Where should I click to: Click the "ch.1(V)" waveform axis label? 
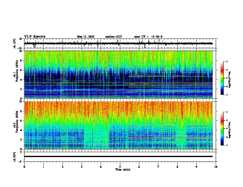pyautogui.click(x=15, y=43)
